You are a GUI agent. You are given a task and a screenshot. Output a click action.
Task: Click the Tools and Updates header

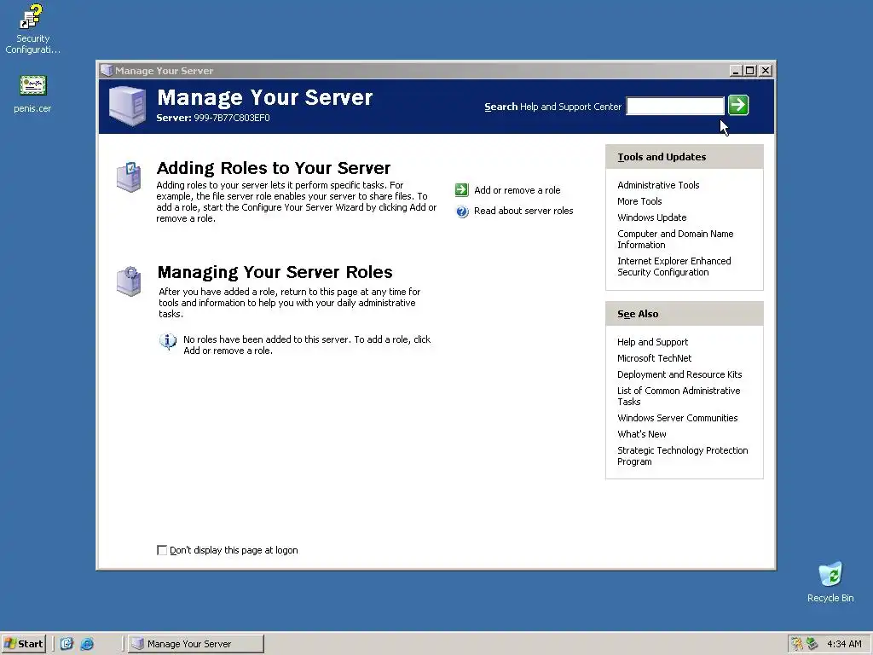pyautogui.click(x=685, y=157)
